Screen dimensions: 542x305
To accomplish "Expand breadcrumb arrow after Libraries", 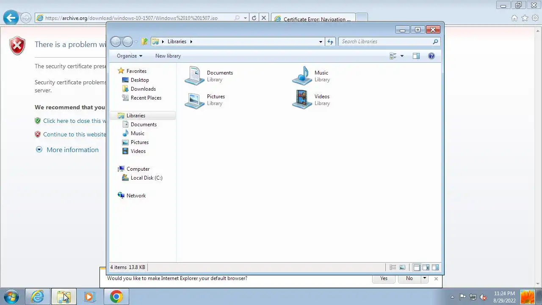I will 191,42.
